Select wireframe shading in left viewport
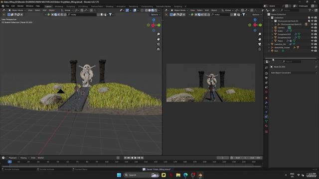This screenshot has width=319, height=179. point(146,10)
